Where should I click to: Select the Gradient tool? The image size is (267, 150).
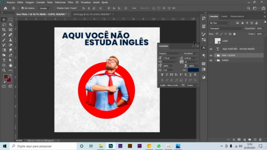4,50
